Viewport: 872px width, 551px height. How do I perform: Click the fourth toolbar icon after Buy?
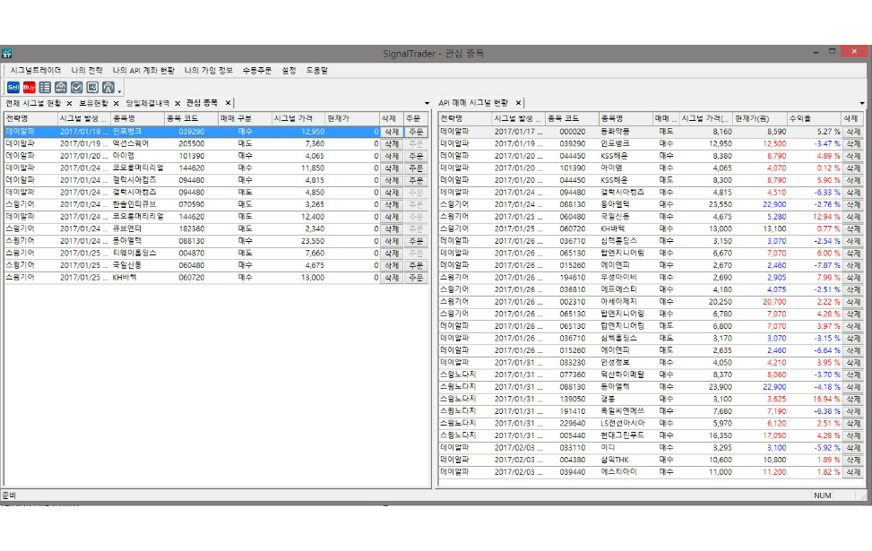[x=91, y=87]
